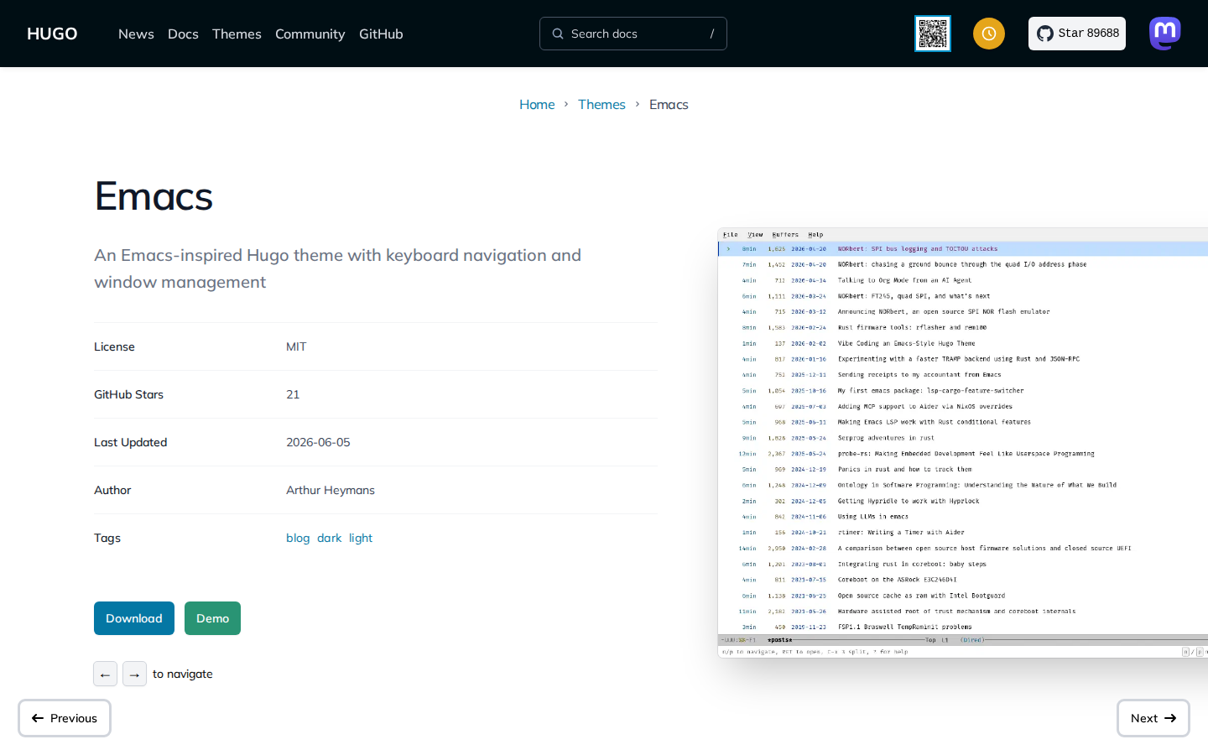Follow the Home breadcrumb link
The width and height of the screenshot is (1208, 755).
(537, 104)
